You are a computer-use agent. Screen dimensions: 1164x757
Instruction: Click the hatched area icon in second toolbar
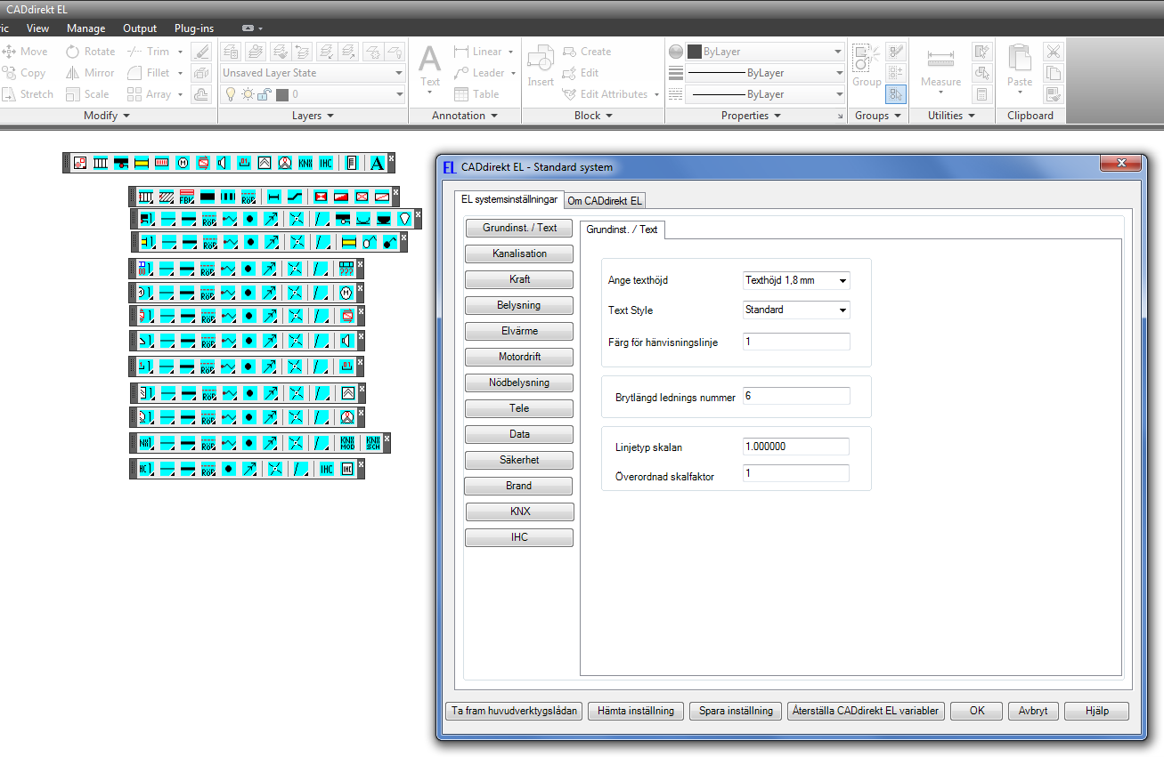pyautogui.click(x=167, y=197)
